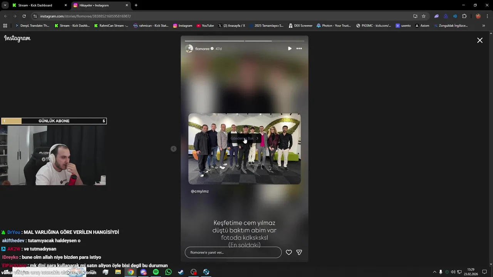493x277 pixels.
Task: Open the Axiom bookmark
Action: click(x=422, y=26)
